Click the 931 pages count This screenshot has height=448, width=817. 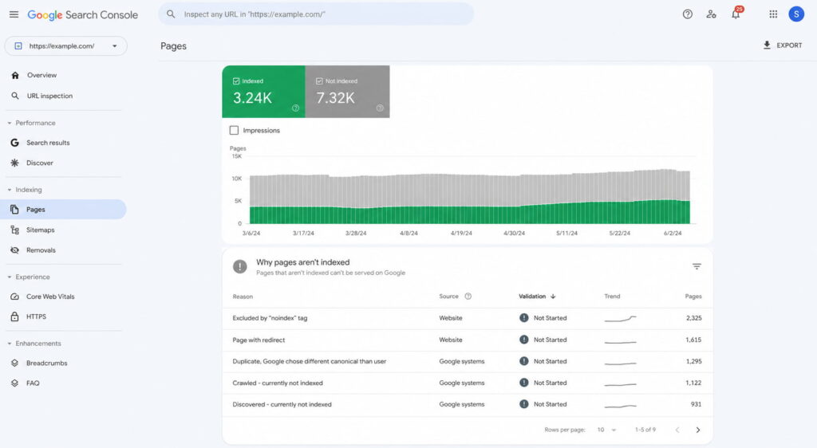696,404
